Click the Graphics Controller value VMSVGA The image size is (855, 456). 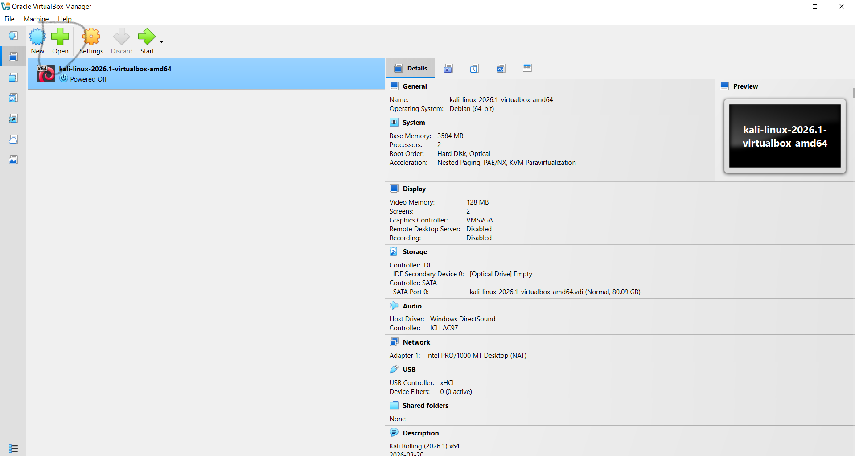pyautogui.click(x=480, y=220)
